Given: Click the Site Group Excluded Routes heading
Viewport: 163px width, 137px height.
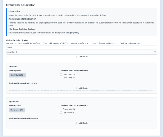Looking at the screenshot, I should click(22, 29).
